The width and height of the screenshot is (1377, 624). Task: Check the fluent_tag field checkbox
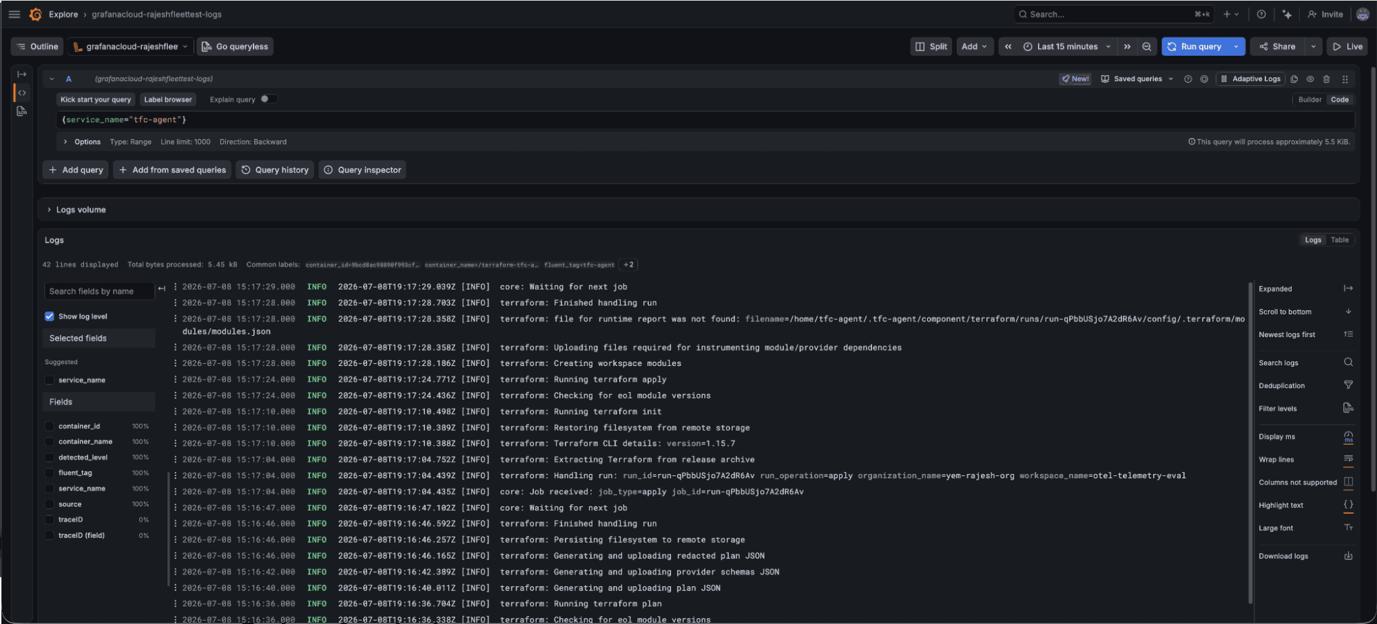pos(50,473)
